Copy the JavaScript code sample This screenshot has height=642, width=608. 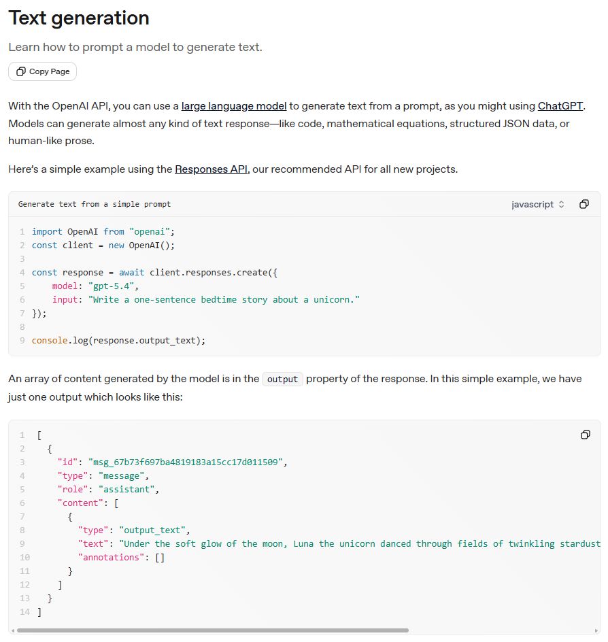click(x=584, y=204)
